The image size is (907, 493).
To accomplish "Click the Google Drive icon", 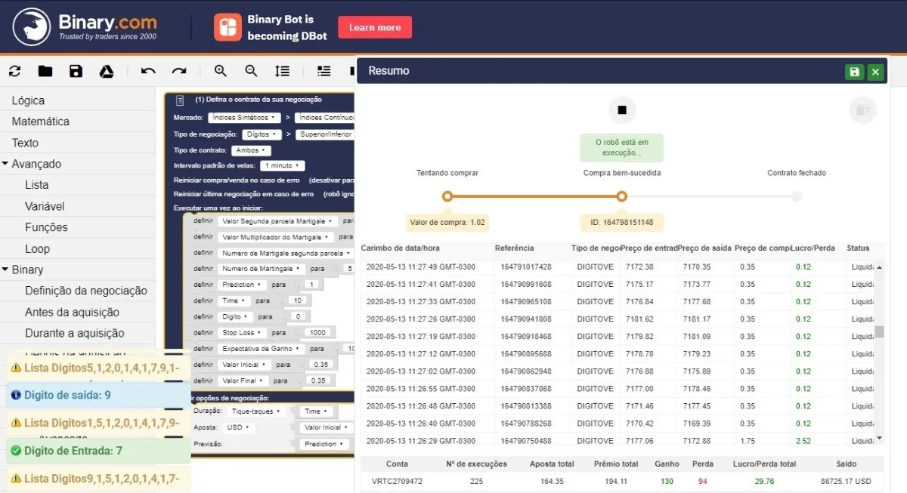I will coord(107,71).
